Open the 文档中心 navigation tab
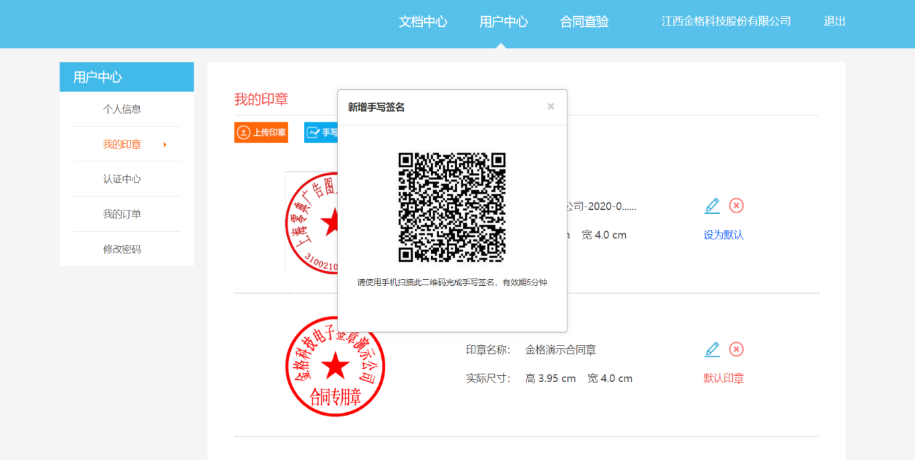The image size is (915, 460). coord(423,22)
